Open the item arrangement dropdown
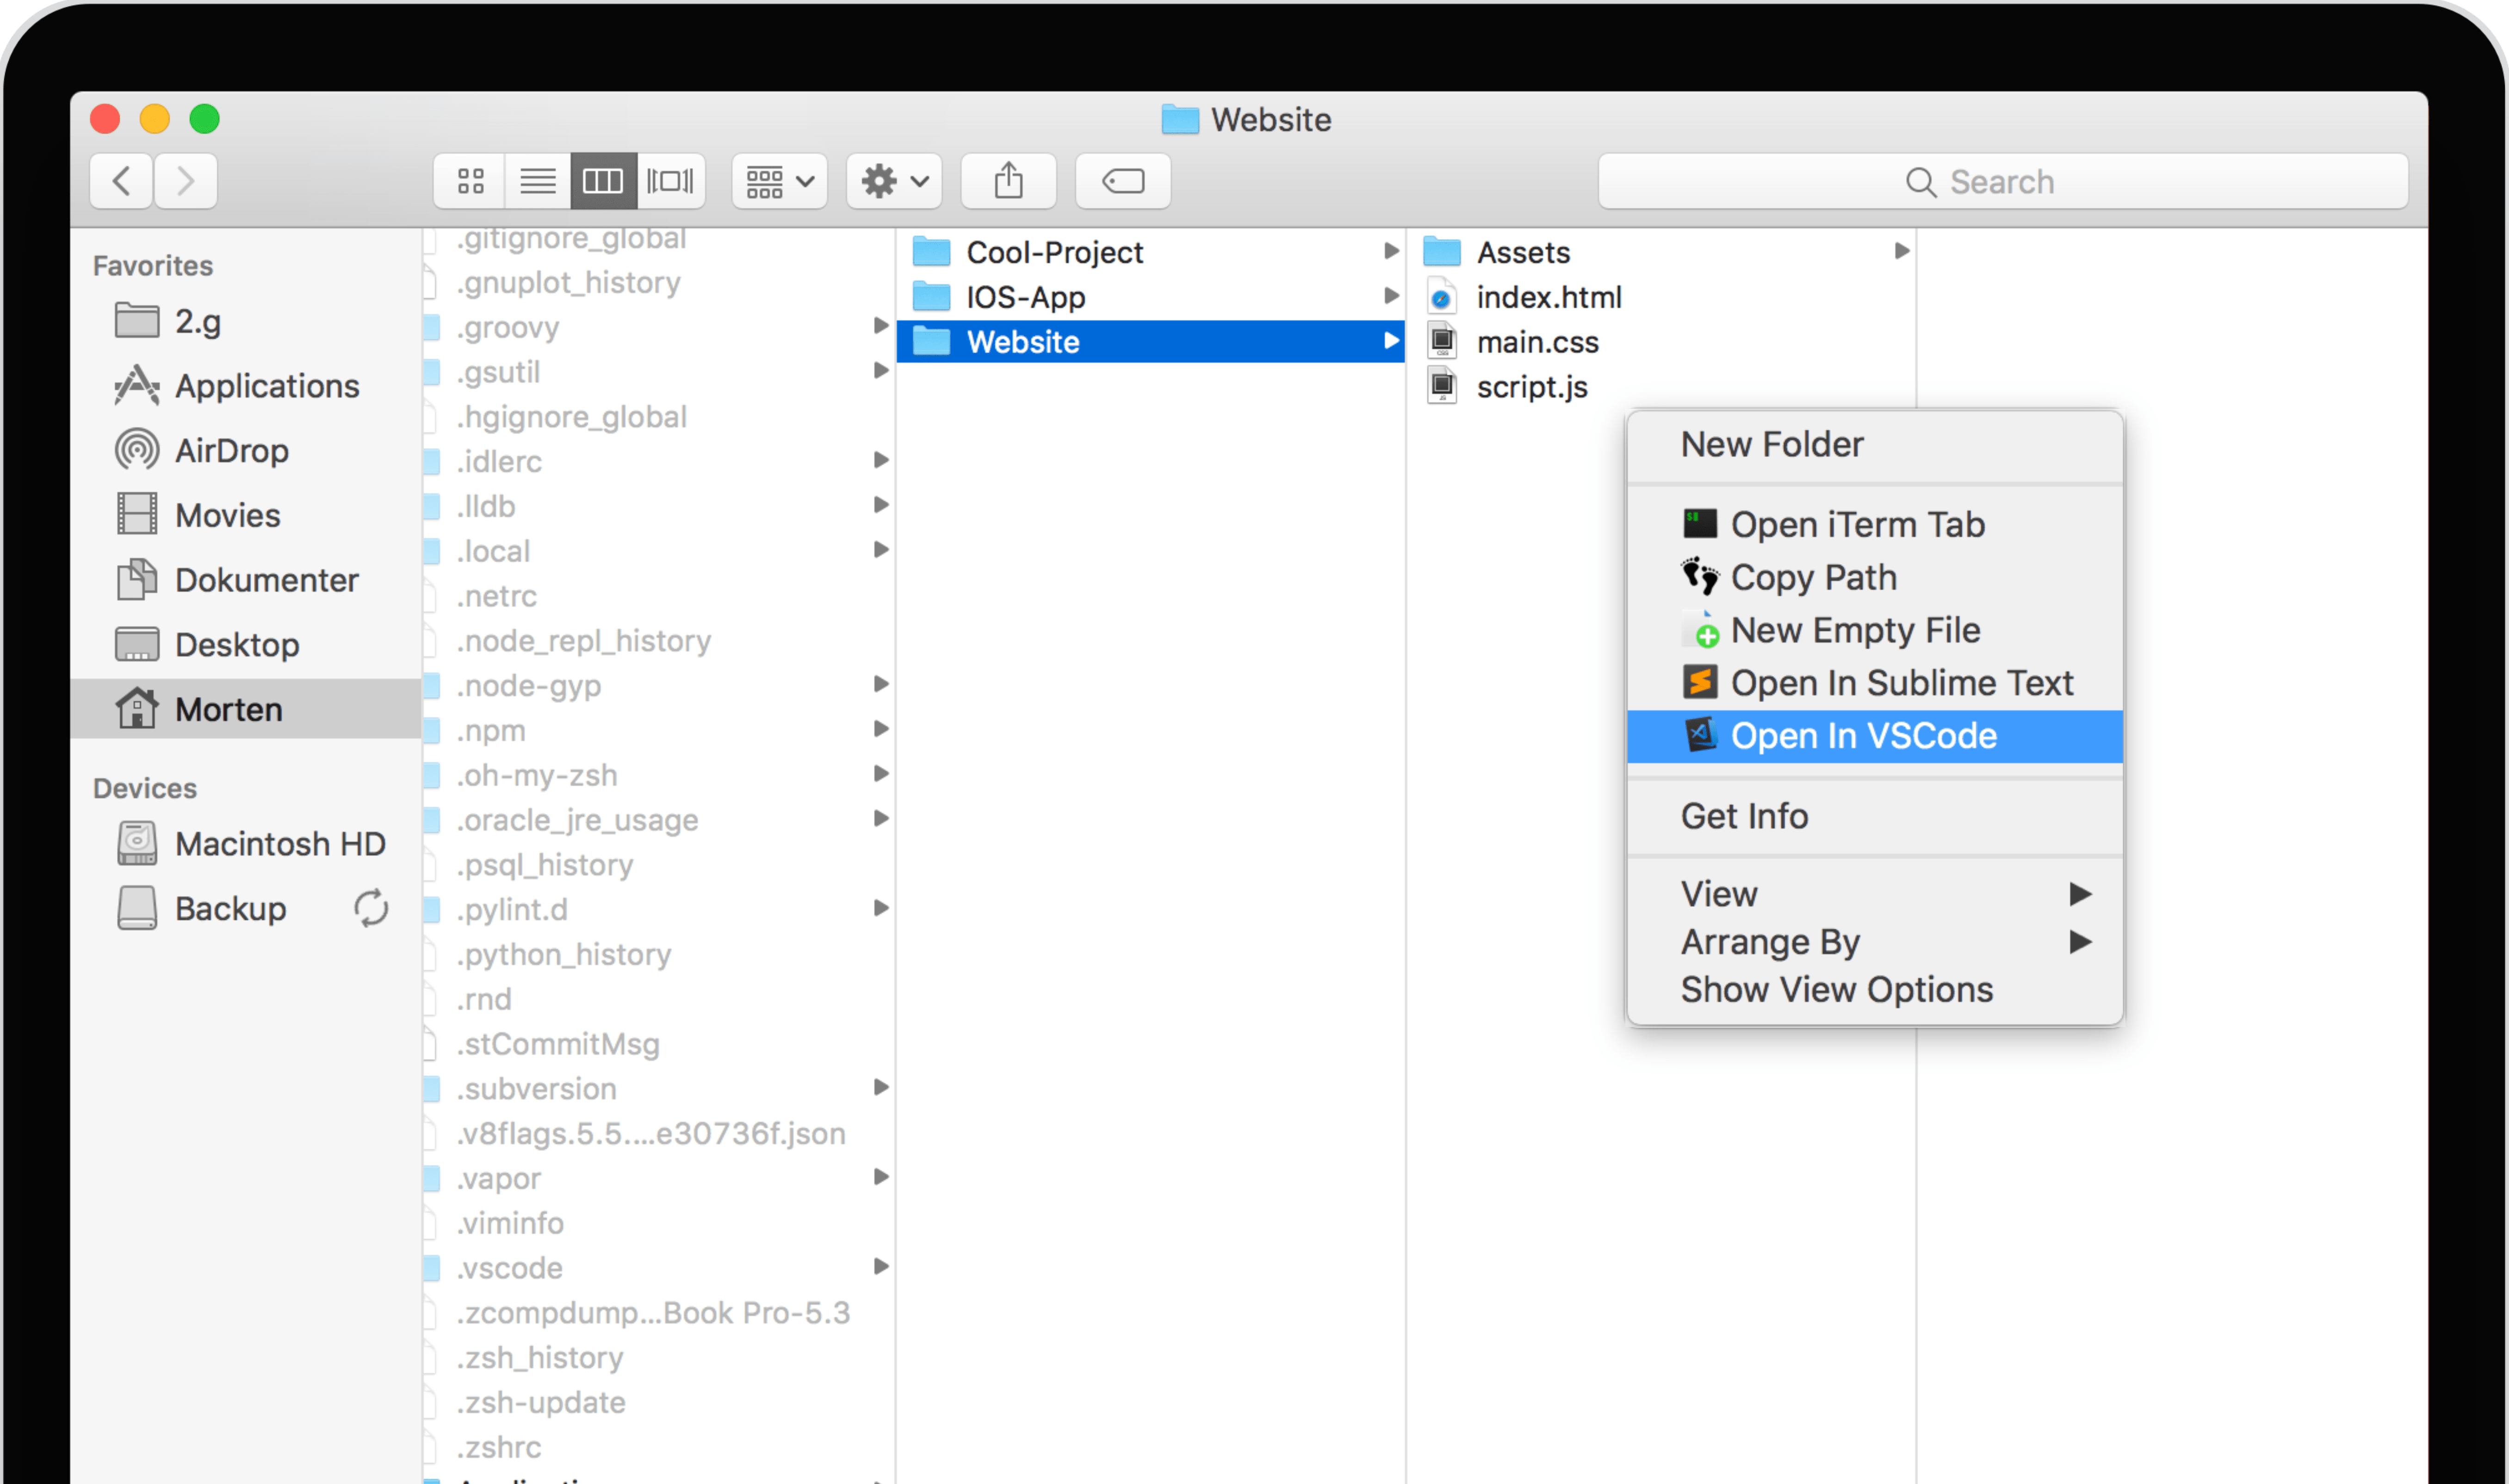Screen dimensions: 2509x1484 click(x=779, y=181)
